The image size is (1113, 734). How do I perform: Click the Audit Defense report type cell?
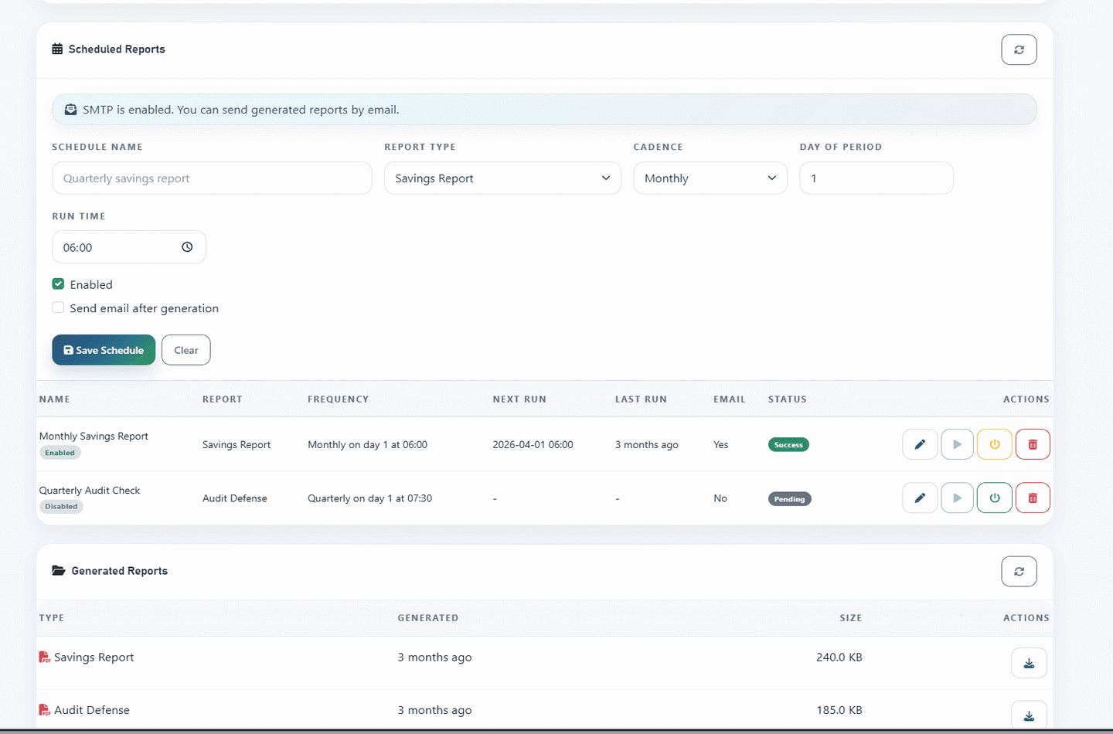[235, 499]
